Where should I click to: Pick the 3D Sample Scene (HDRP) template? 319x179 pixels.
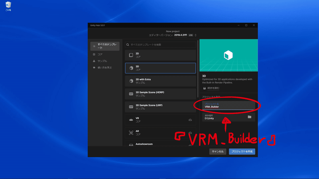[160, 94]
